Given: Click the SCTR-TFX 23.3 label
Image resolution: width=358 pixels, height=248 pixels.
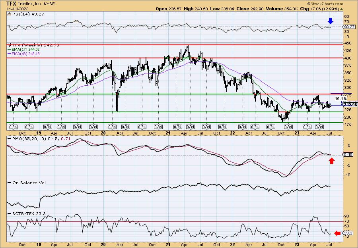Looking at the screenshot, I should click(29, 213).
